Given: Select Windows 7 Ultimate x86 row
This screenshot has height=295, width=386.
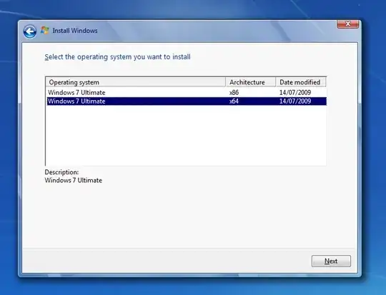Looking at the screenshot, I should point(187,93).
